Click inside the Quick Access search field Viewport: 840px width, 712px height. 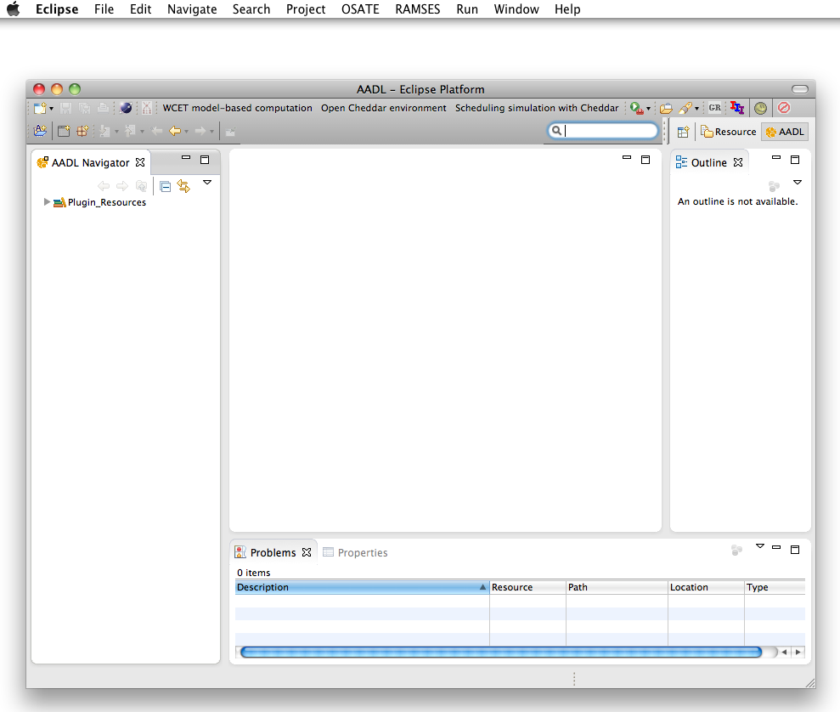click(x=607, y=130)
